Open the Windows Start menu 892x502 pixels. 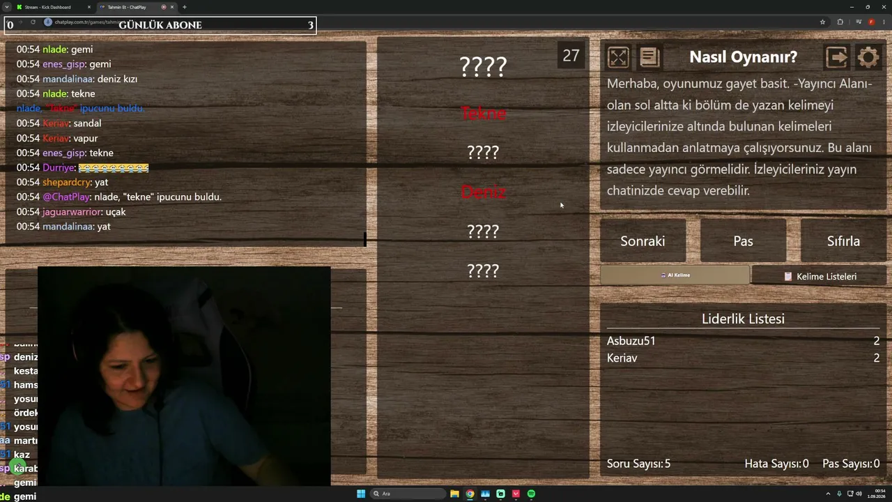pyautogui.click(x=361, y=494)
